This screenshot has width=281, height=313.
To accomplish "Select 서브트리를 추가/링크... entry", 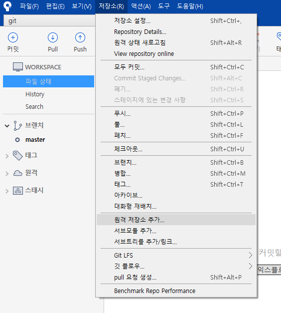I will 176,242.
